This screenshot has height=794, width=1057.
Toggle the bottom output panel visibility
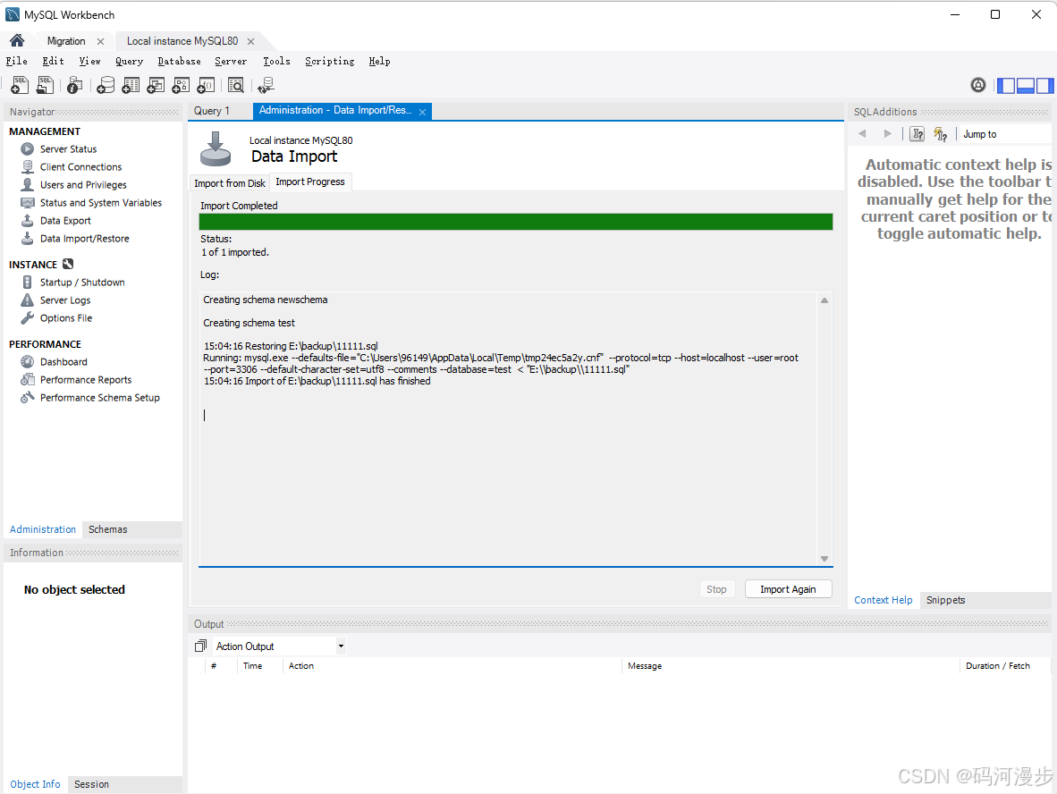1026,86
